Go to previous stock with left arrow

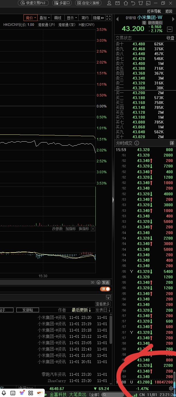tap(117, 19)
